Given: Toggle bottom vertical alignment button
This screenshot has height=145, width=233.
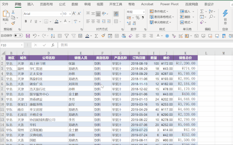Looking at the screenshot, I should (x=98, y=14).
